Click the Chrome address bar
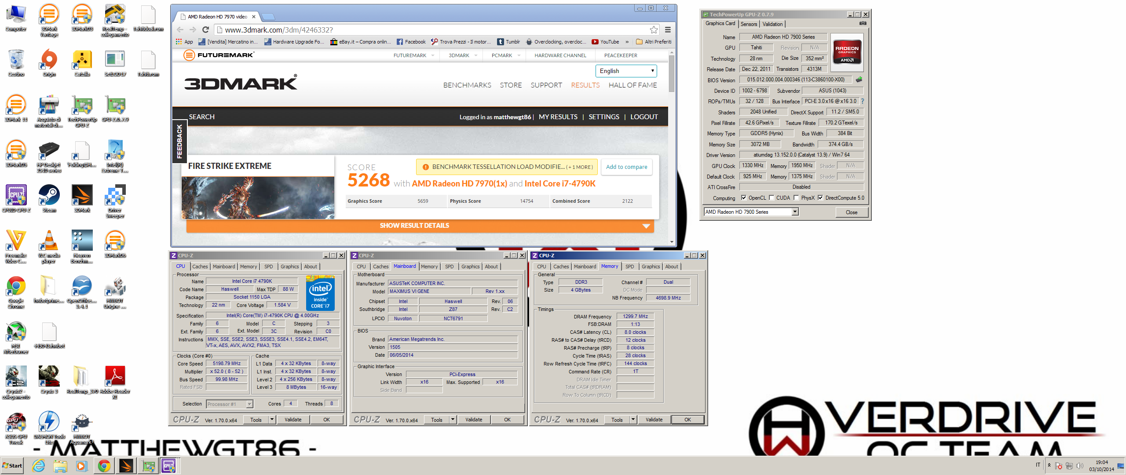 click(433, 30)
